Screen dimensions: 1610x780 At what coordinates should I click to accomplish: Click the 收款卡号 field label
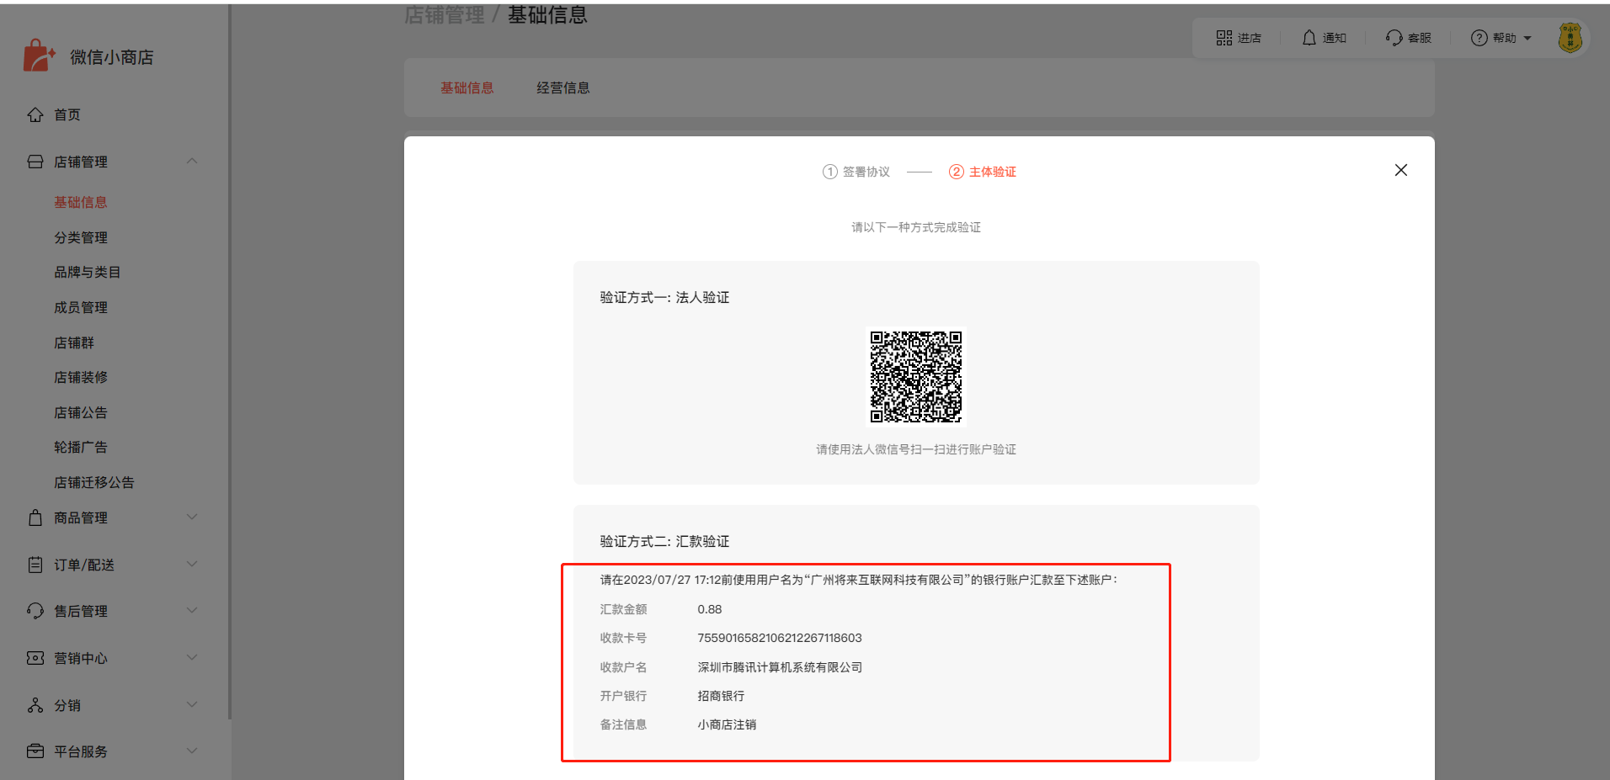(623, 638)
